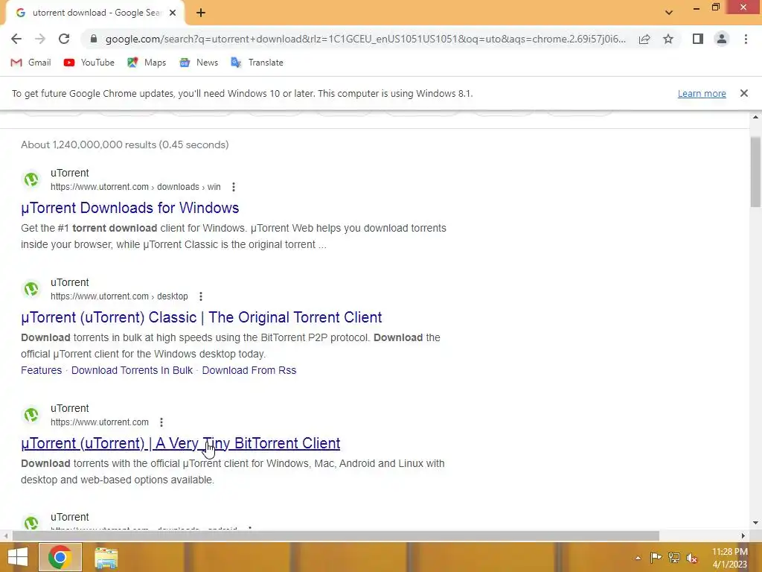Open the News bookmark
The image size is (762, 572).
(199, 63)
